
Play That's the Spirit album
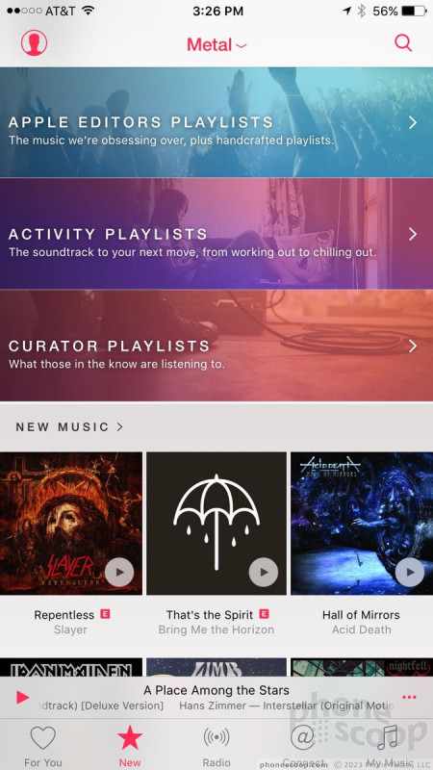pyautogui.click(x=264, y=572)
